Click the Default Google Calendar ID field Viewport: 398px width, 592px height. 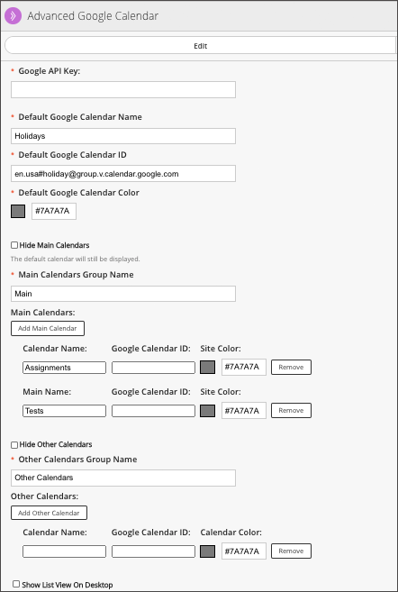pos(123,174)
